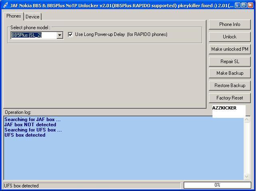Click the 'Operation log:' label
Viewport: 260px width, 191px height.
(x=18, y=112)
